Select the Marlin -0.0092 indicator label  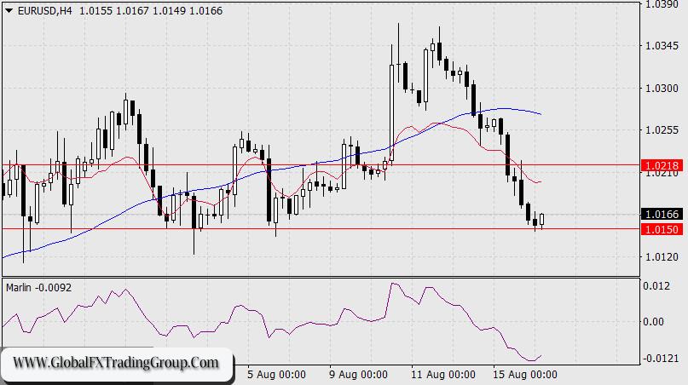coord(38,288)
